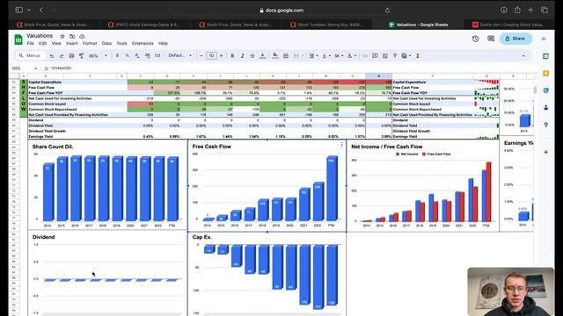
Task: Open Google Sheets home via green logo
Action: (x=18, y=39)
